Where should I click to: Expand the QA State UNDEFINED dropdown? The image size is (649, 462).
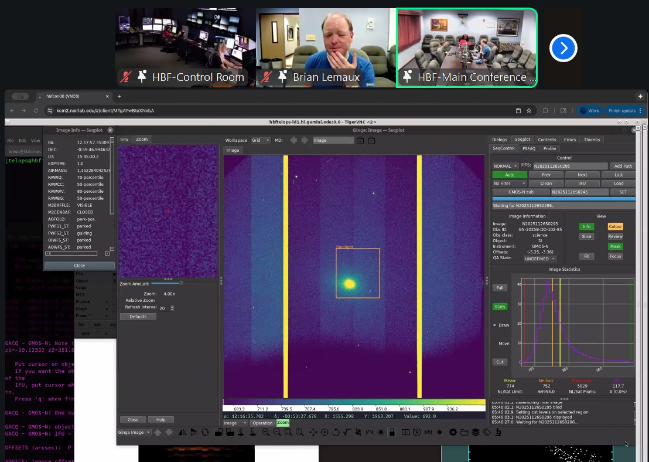point(540,259)
